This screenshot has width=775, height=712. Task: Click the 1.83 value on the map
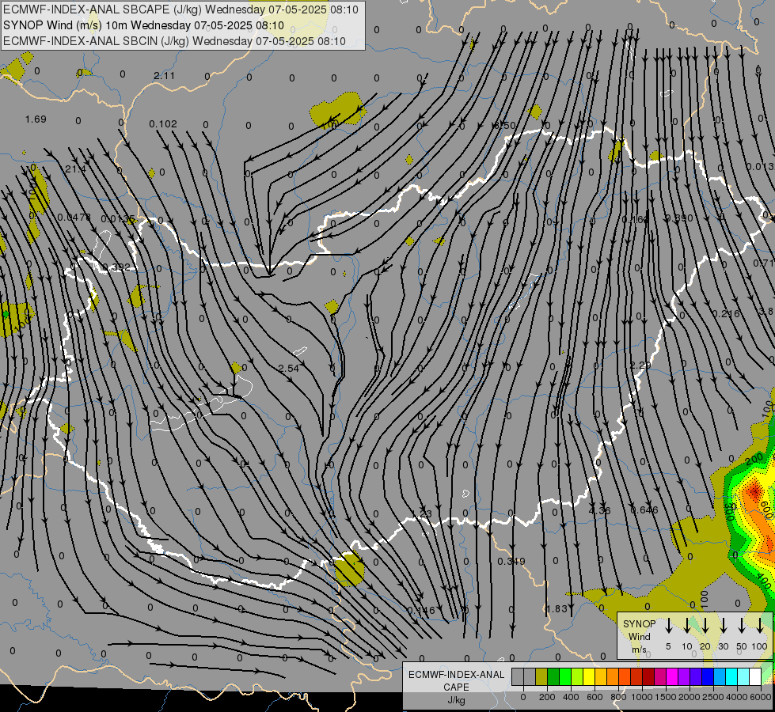pos(557,608)
